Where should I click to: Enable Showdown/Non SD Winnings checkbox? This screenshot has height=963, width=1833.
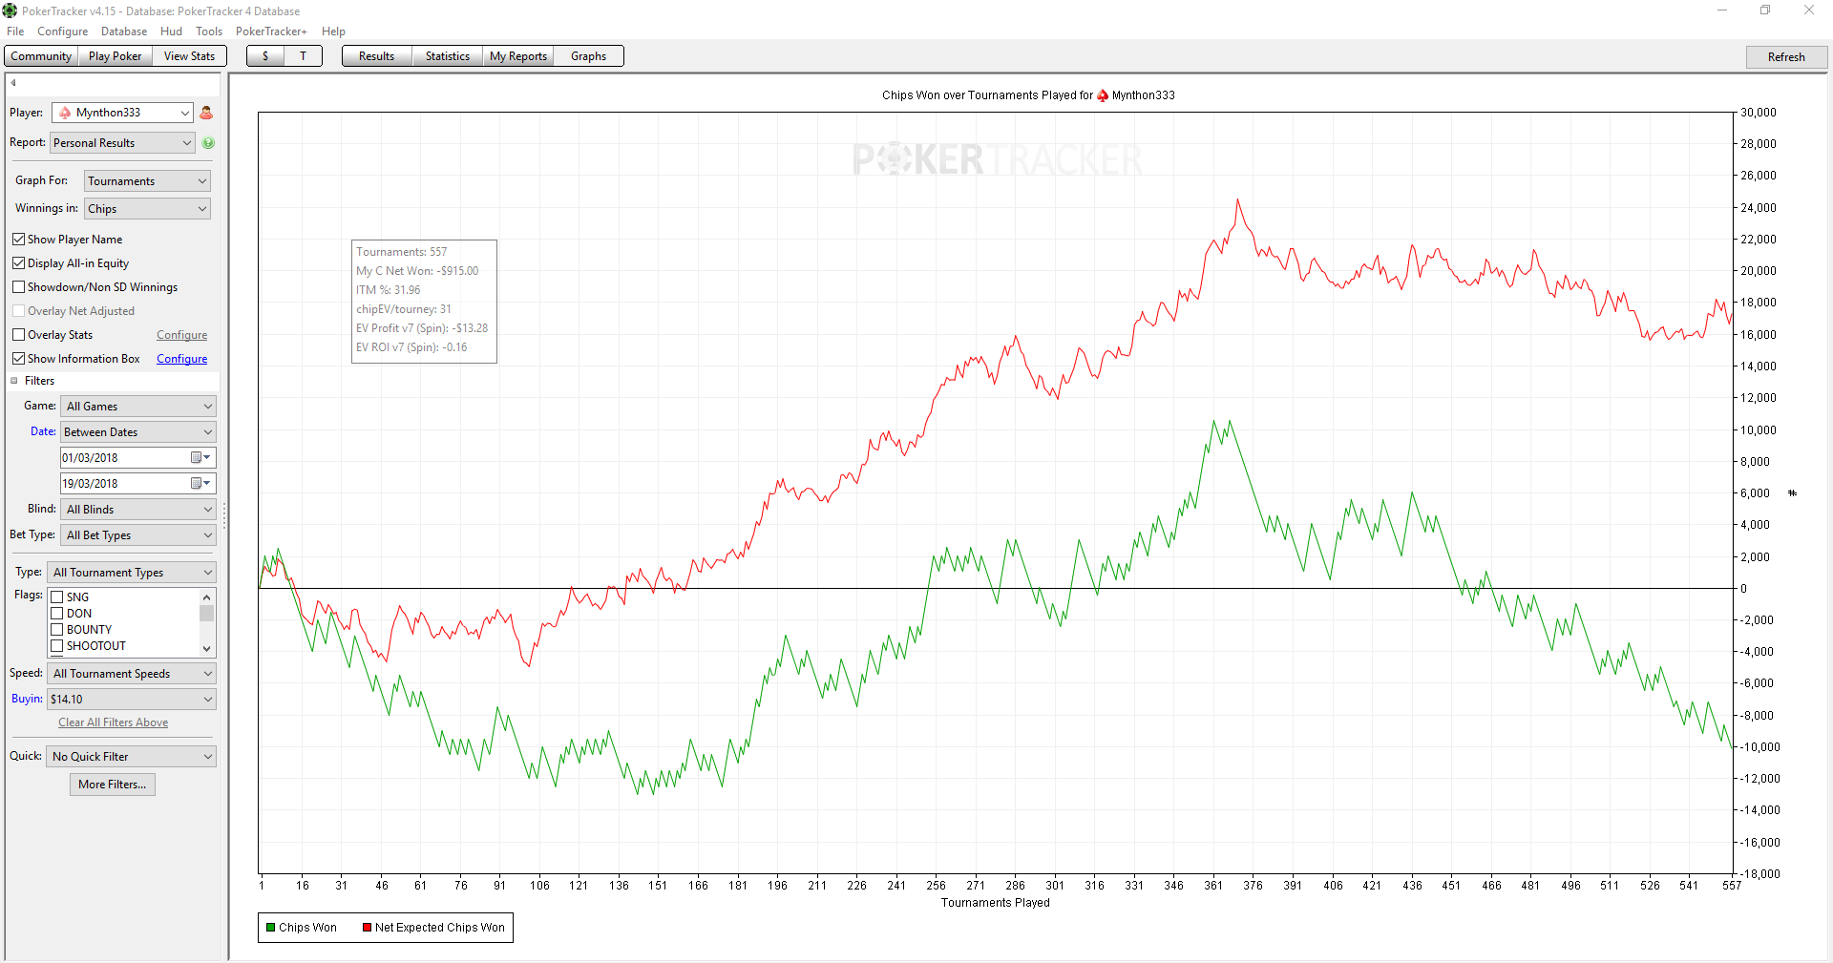click(18, 287)
